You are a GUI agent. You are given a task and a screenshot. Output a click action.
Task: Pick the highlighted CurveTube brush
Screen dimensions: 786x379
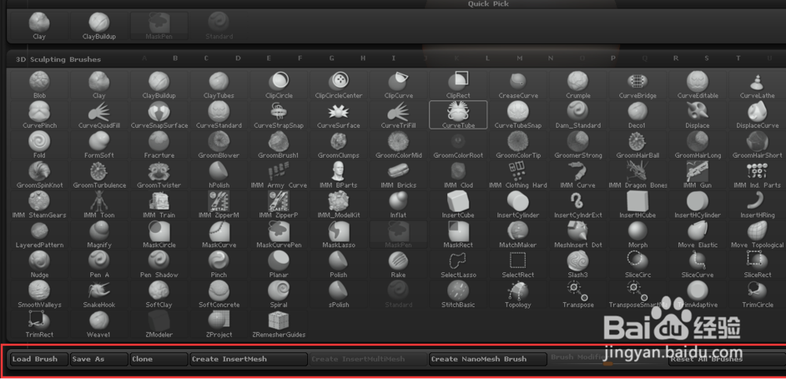point(458,115)
